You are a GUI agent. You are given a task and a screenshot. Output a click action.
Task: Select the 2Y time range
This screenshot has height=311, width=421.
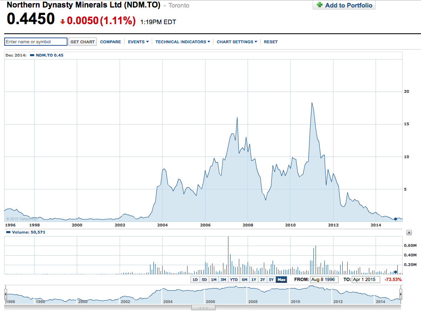[x=263, y=280]
